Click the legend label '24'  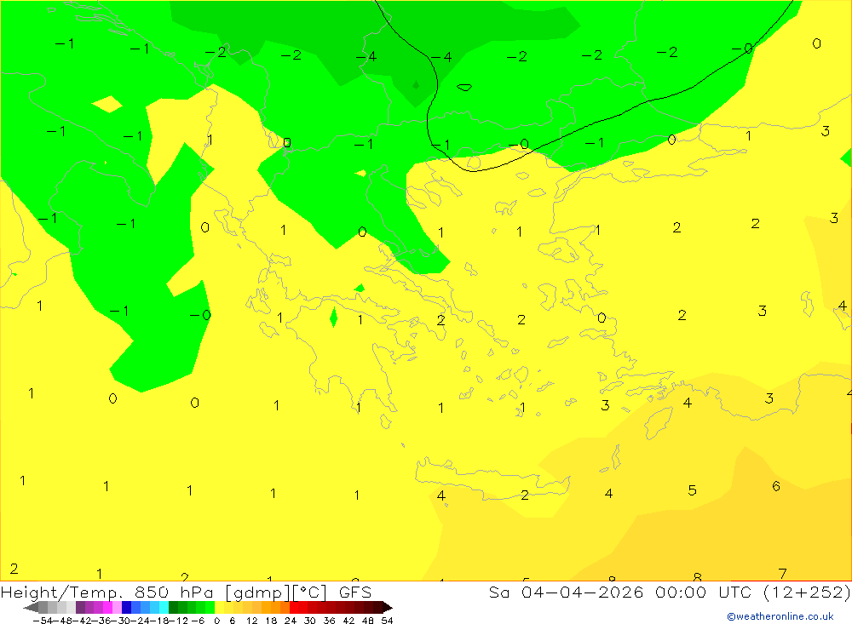click(291, 621)
